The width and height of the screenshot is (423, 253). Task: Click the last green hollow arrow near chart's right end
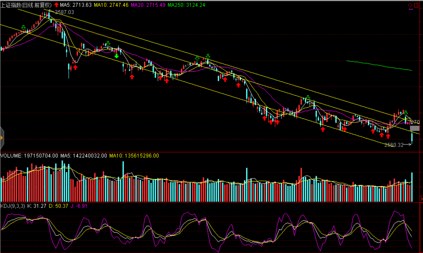(x=406, y=113)
